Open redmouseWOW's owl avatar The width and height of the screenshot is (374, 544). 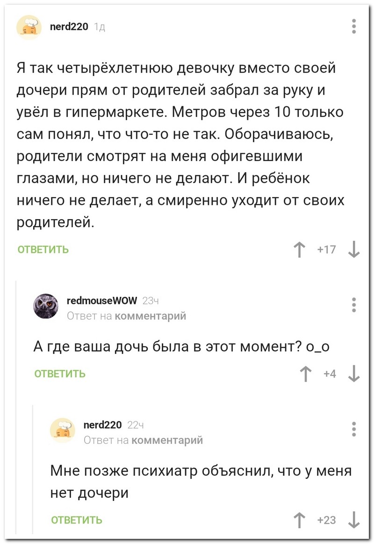[x=45, y=307]
